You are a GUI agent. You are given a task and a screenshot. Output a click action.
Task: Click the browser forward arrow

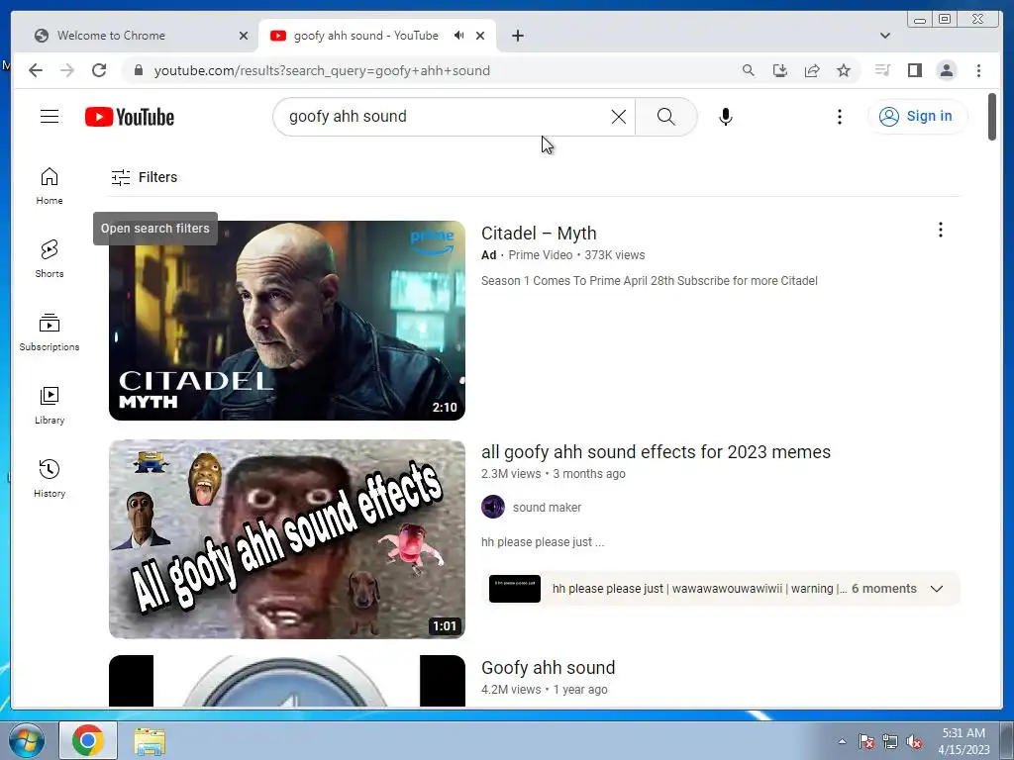[x=67, y=70]
